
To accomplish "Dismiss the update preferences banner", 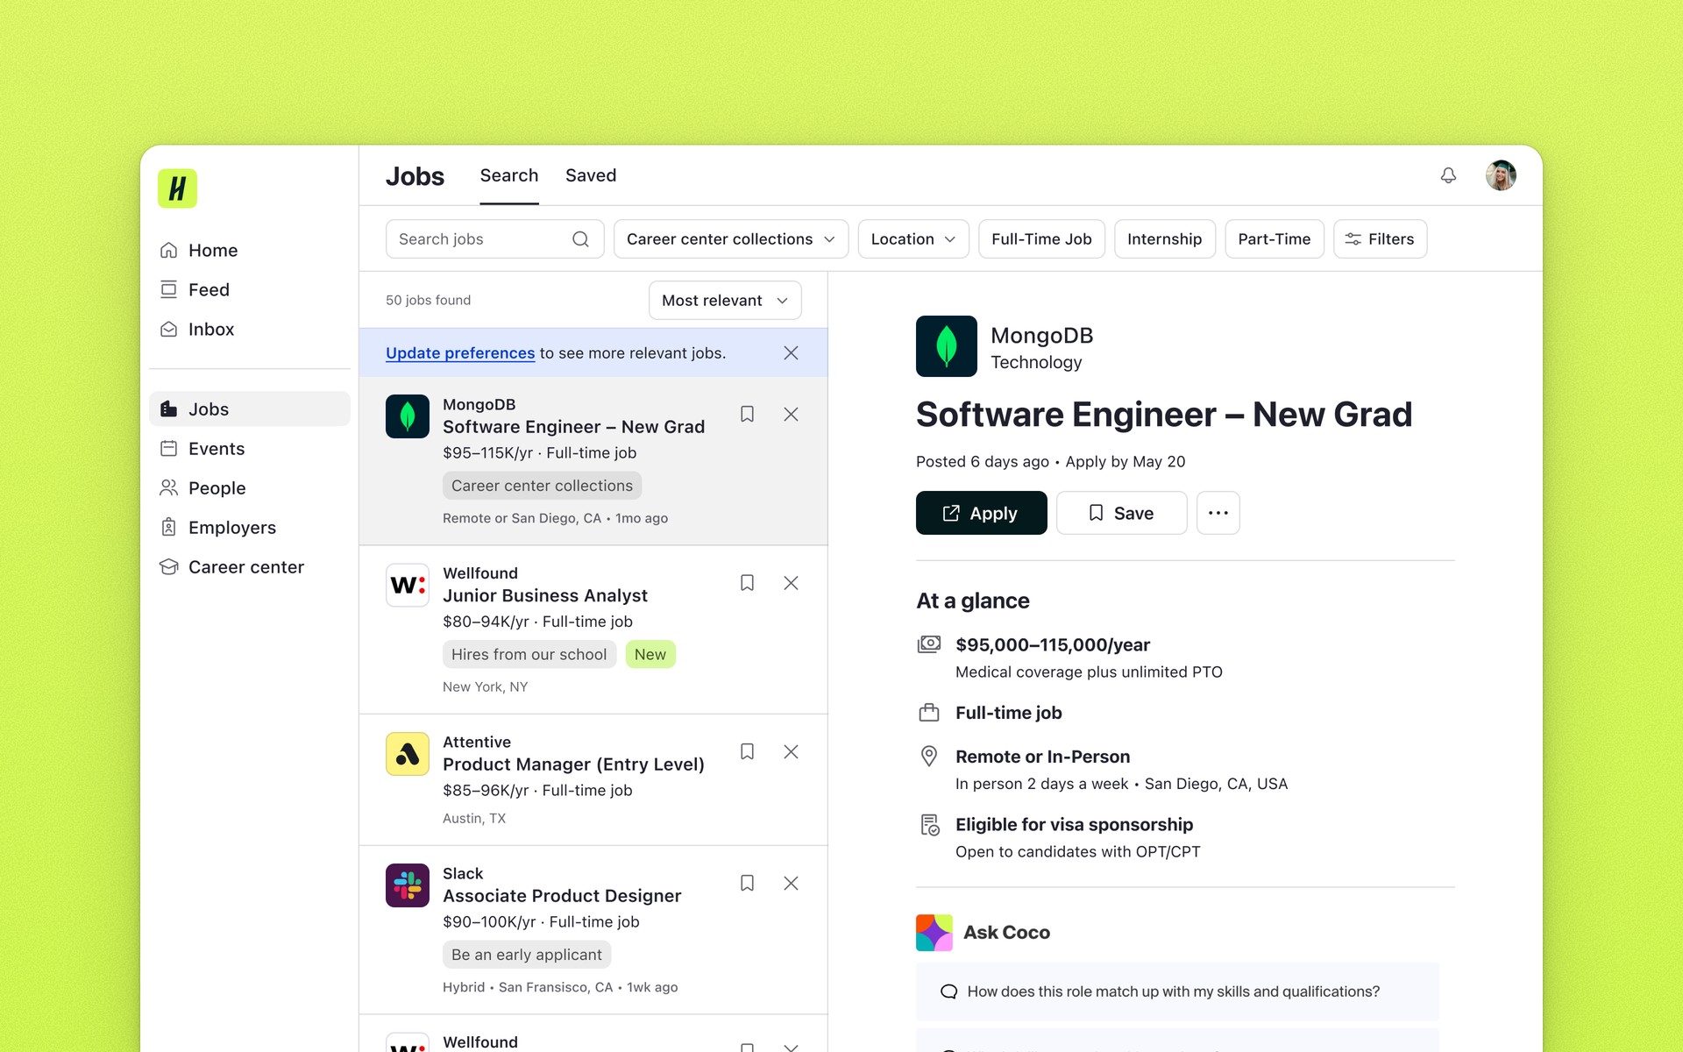I will pos(791,353).
